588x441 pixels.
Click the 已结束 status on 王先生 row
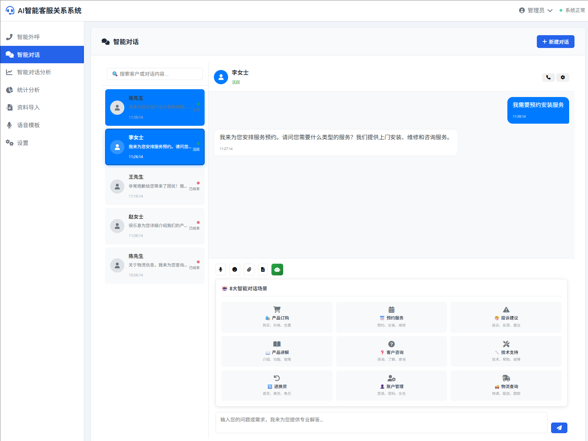[x=194, y=189]
